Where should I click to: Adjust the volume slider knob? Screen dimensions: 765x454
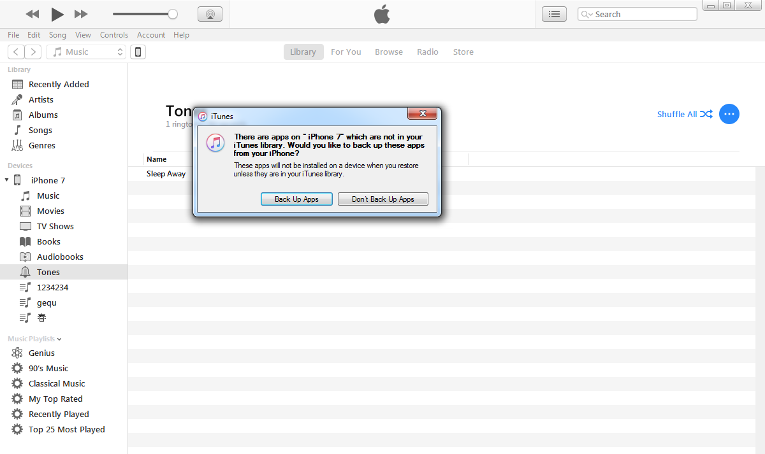[172, 14]
